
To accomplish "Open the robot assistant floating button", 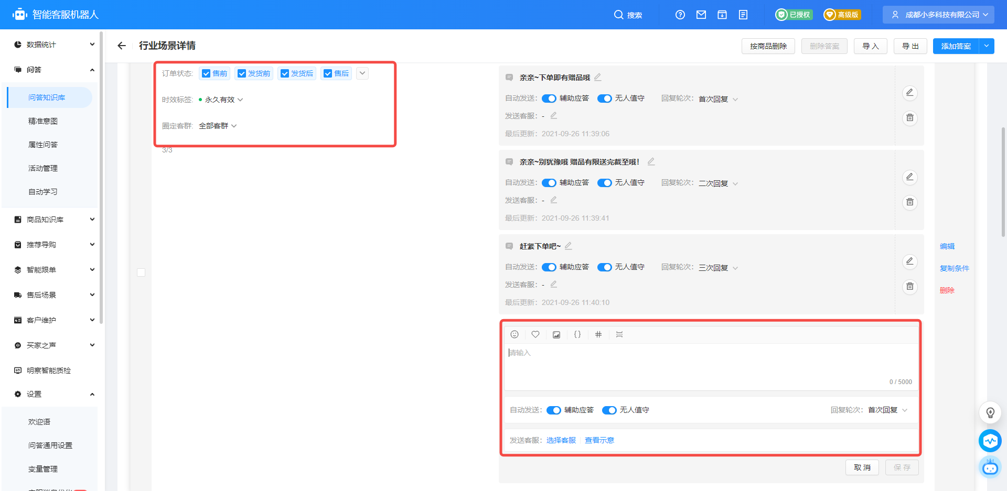I will point(990,467).
